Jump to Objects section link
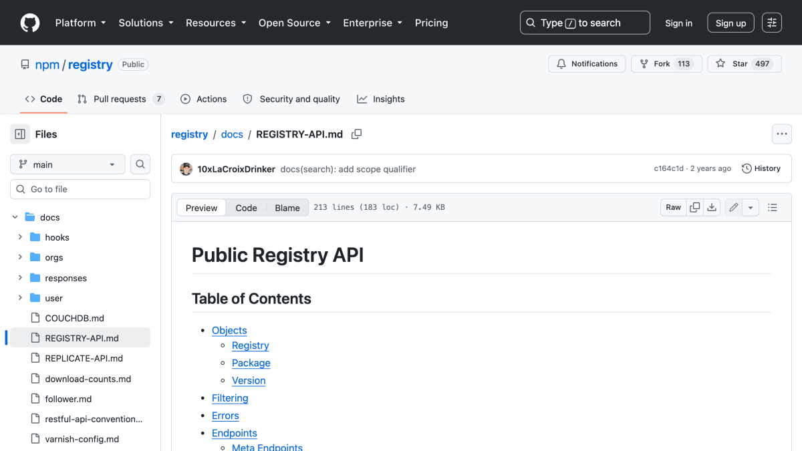This screenshot has height=451, width=802. tap(229, 330)
